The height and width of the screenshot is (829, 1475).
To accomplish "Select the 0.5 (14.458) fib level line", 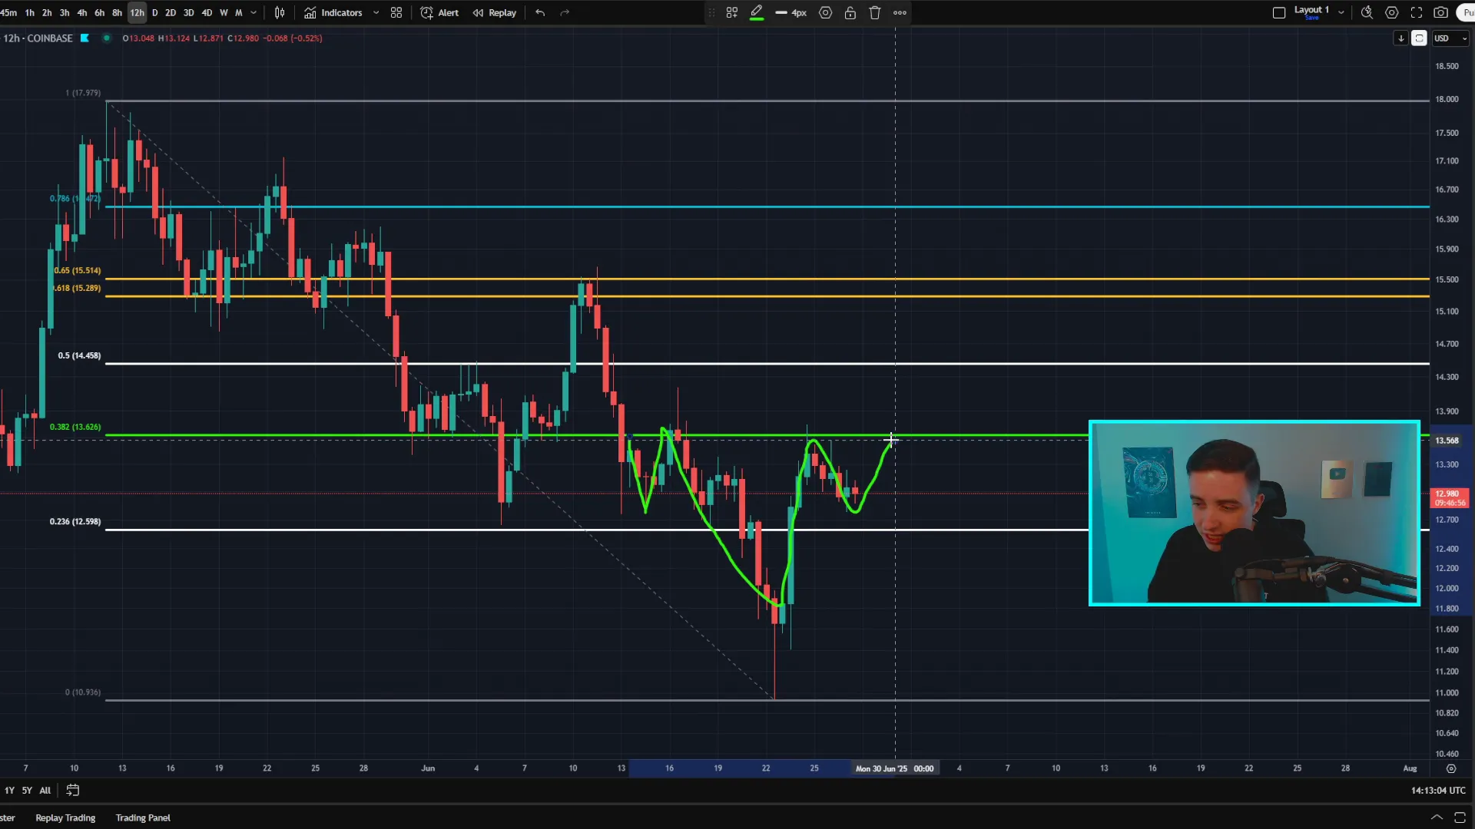I will (x=767, y=363).
